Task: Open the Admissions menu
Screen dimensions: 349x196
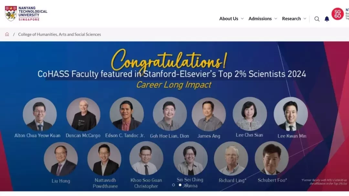Action: point(260,19)
